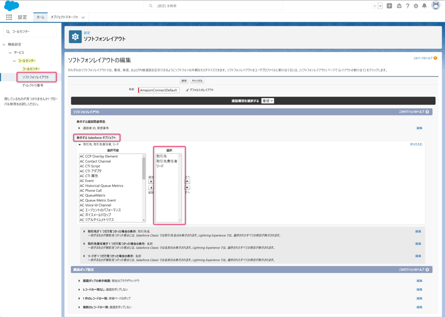Click the favorites star icon
Image resolution: width=445 pixels, height=317 pixels.
pos(375,6)
